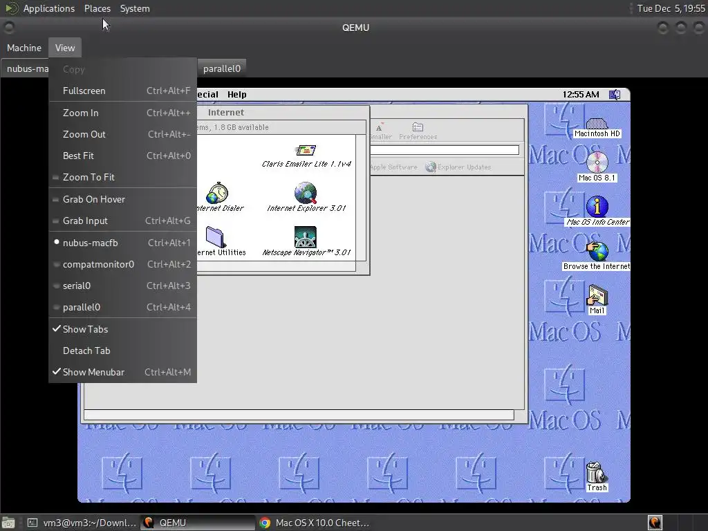Click the Apple Software favorites link
The image size is (708, 531).
(393, 167)
